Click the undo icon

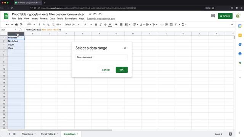coord(7,24)
